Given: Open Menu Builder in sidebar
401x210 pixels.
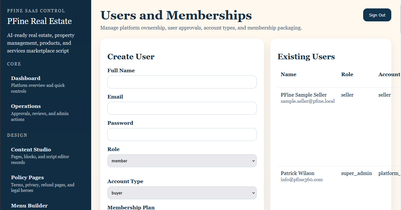Looking at the screenshot, I should click(29, 205).
